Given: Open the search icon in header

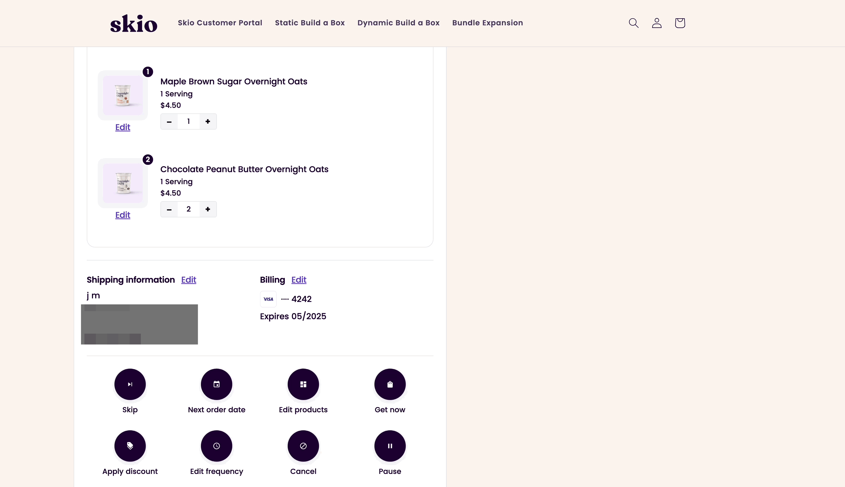Looking at the screenshot, I should click(x=634, y=23).
